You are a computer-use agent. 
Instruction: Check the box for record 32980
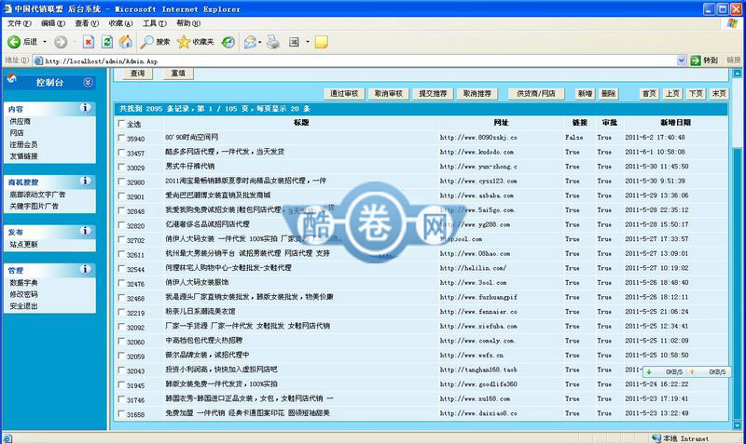(121, 182)
